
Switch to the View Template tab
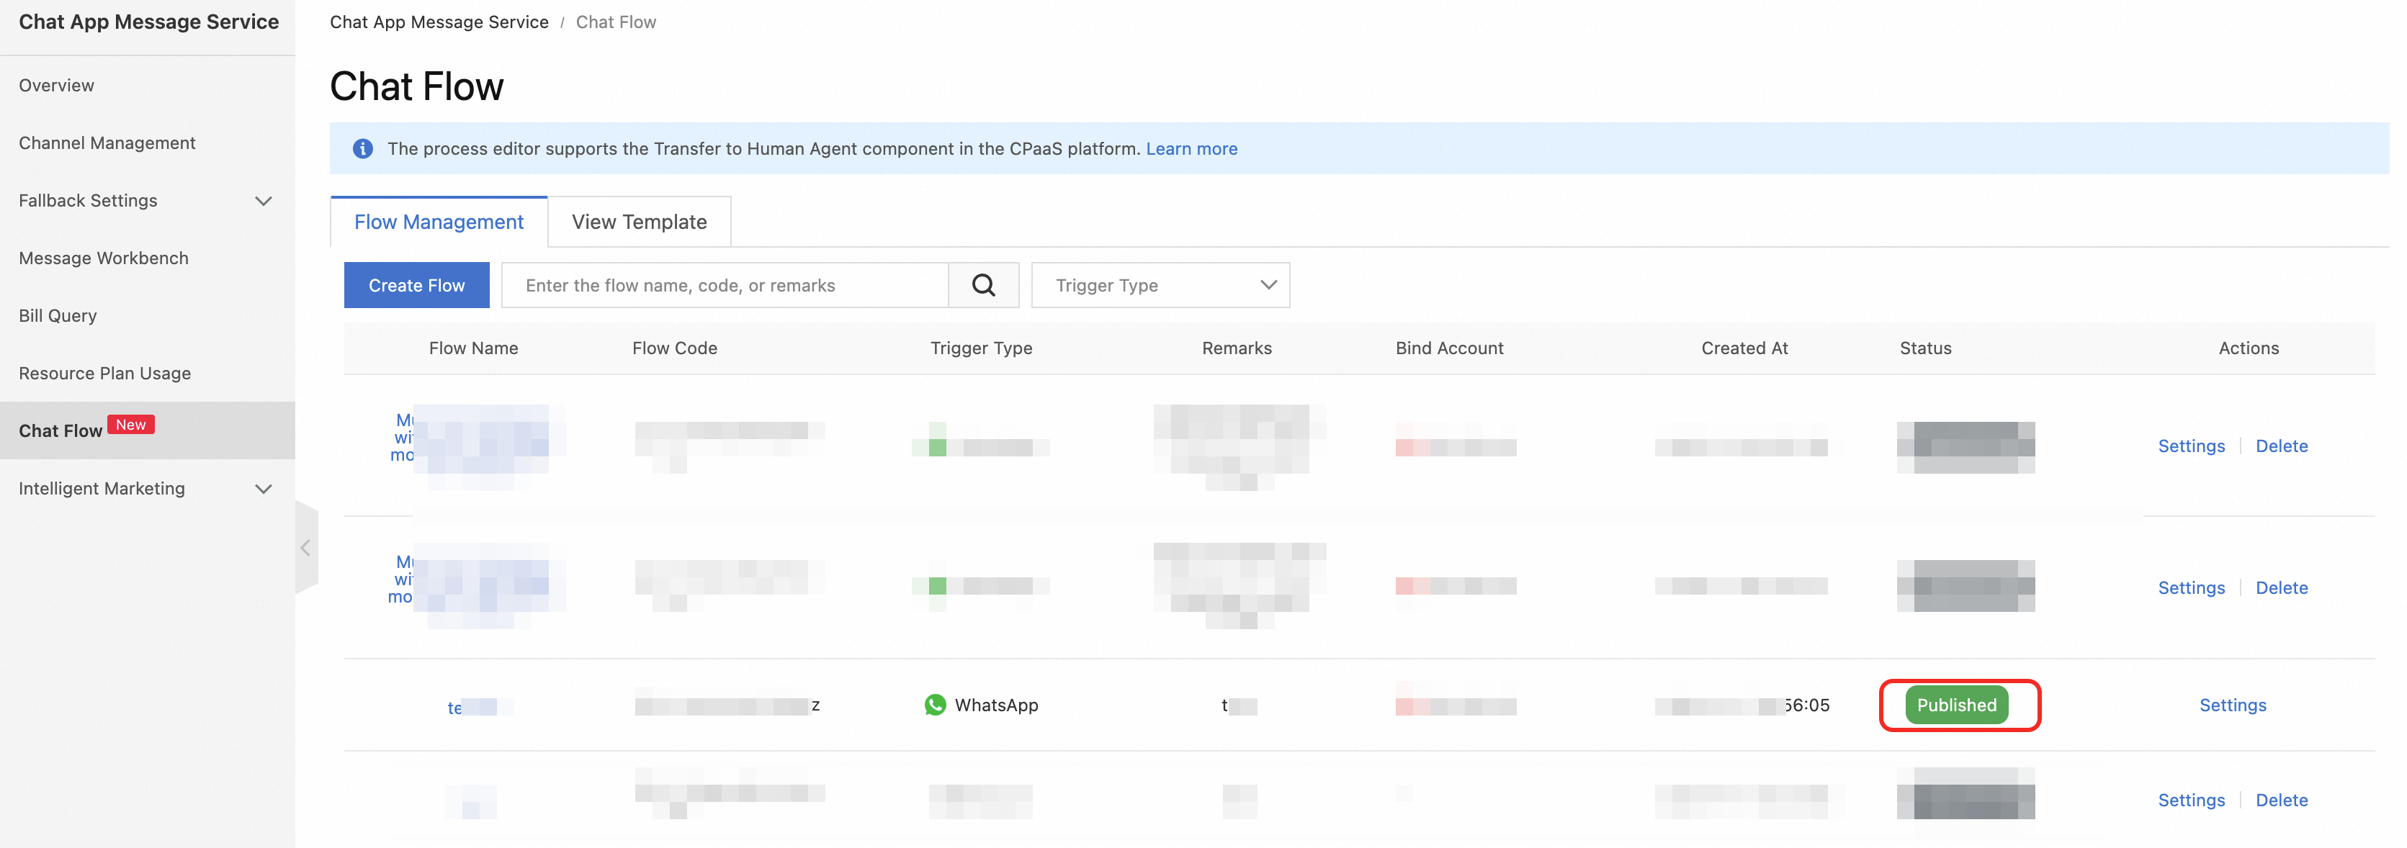[639, 222]
